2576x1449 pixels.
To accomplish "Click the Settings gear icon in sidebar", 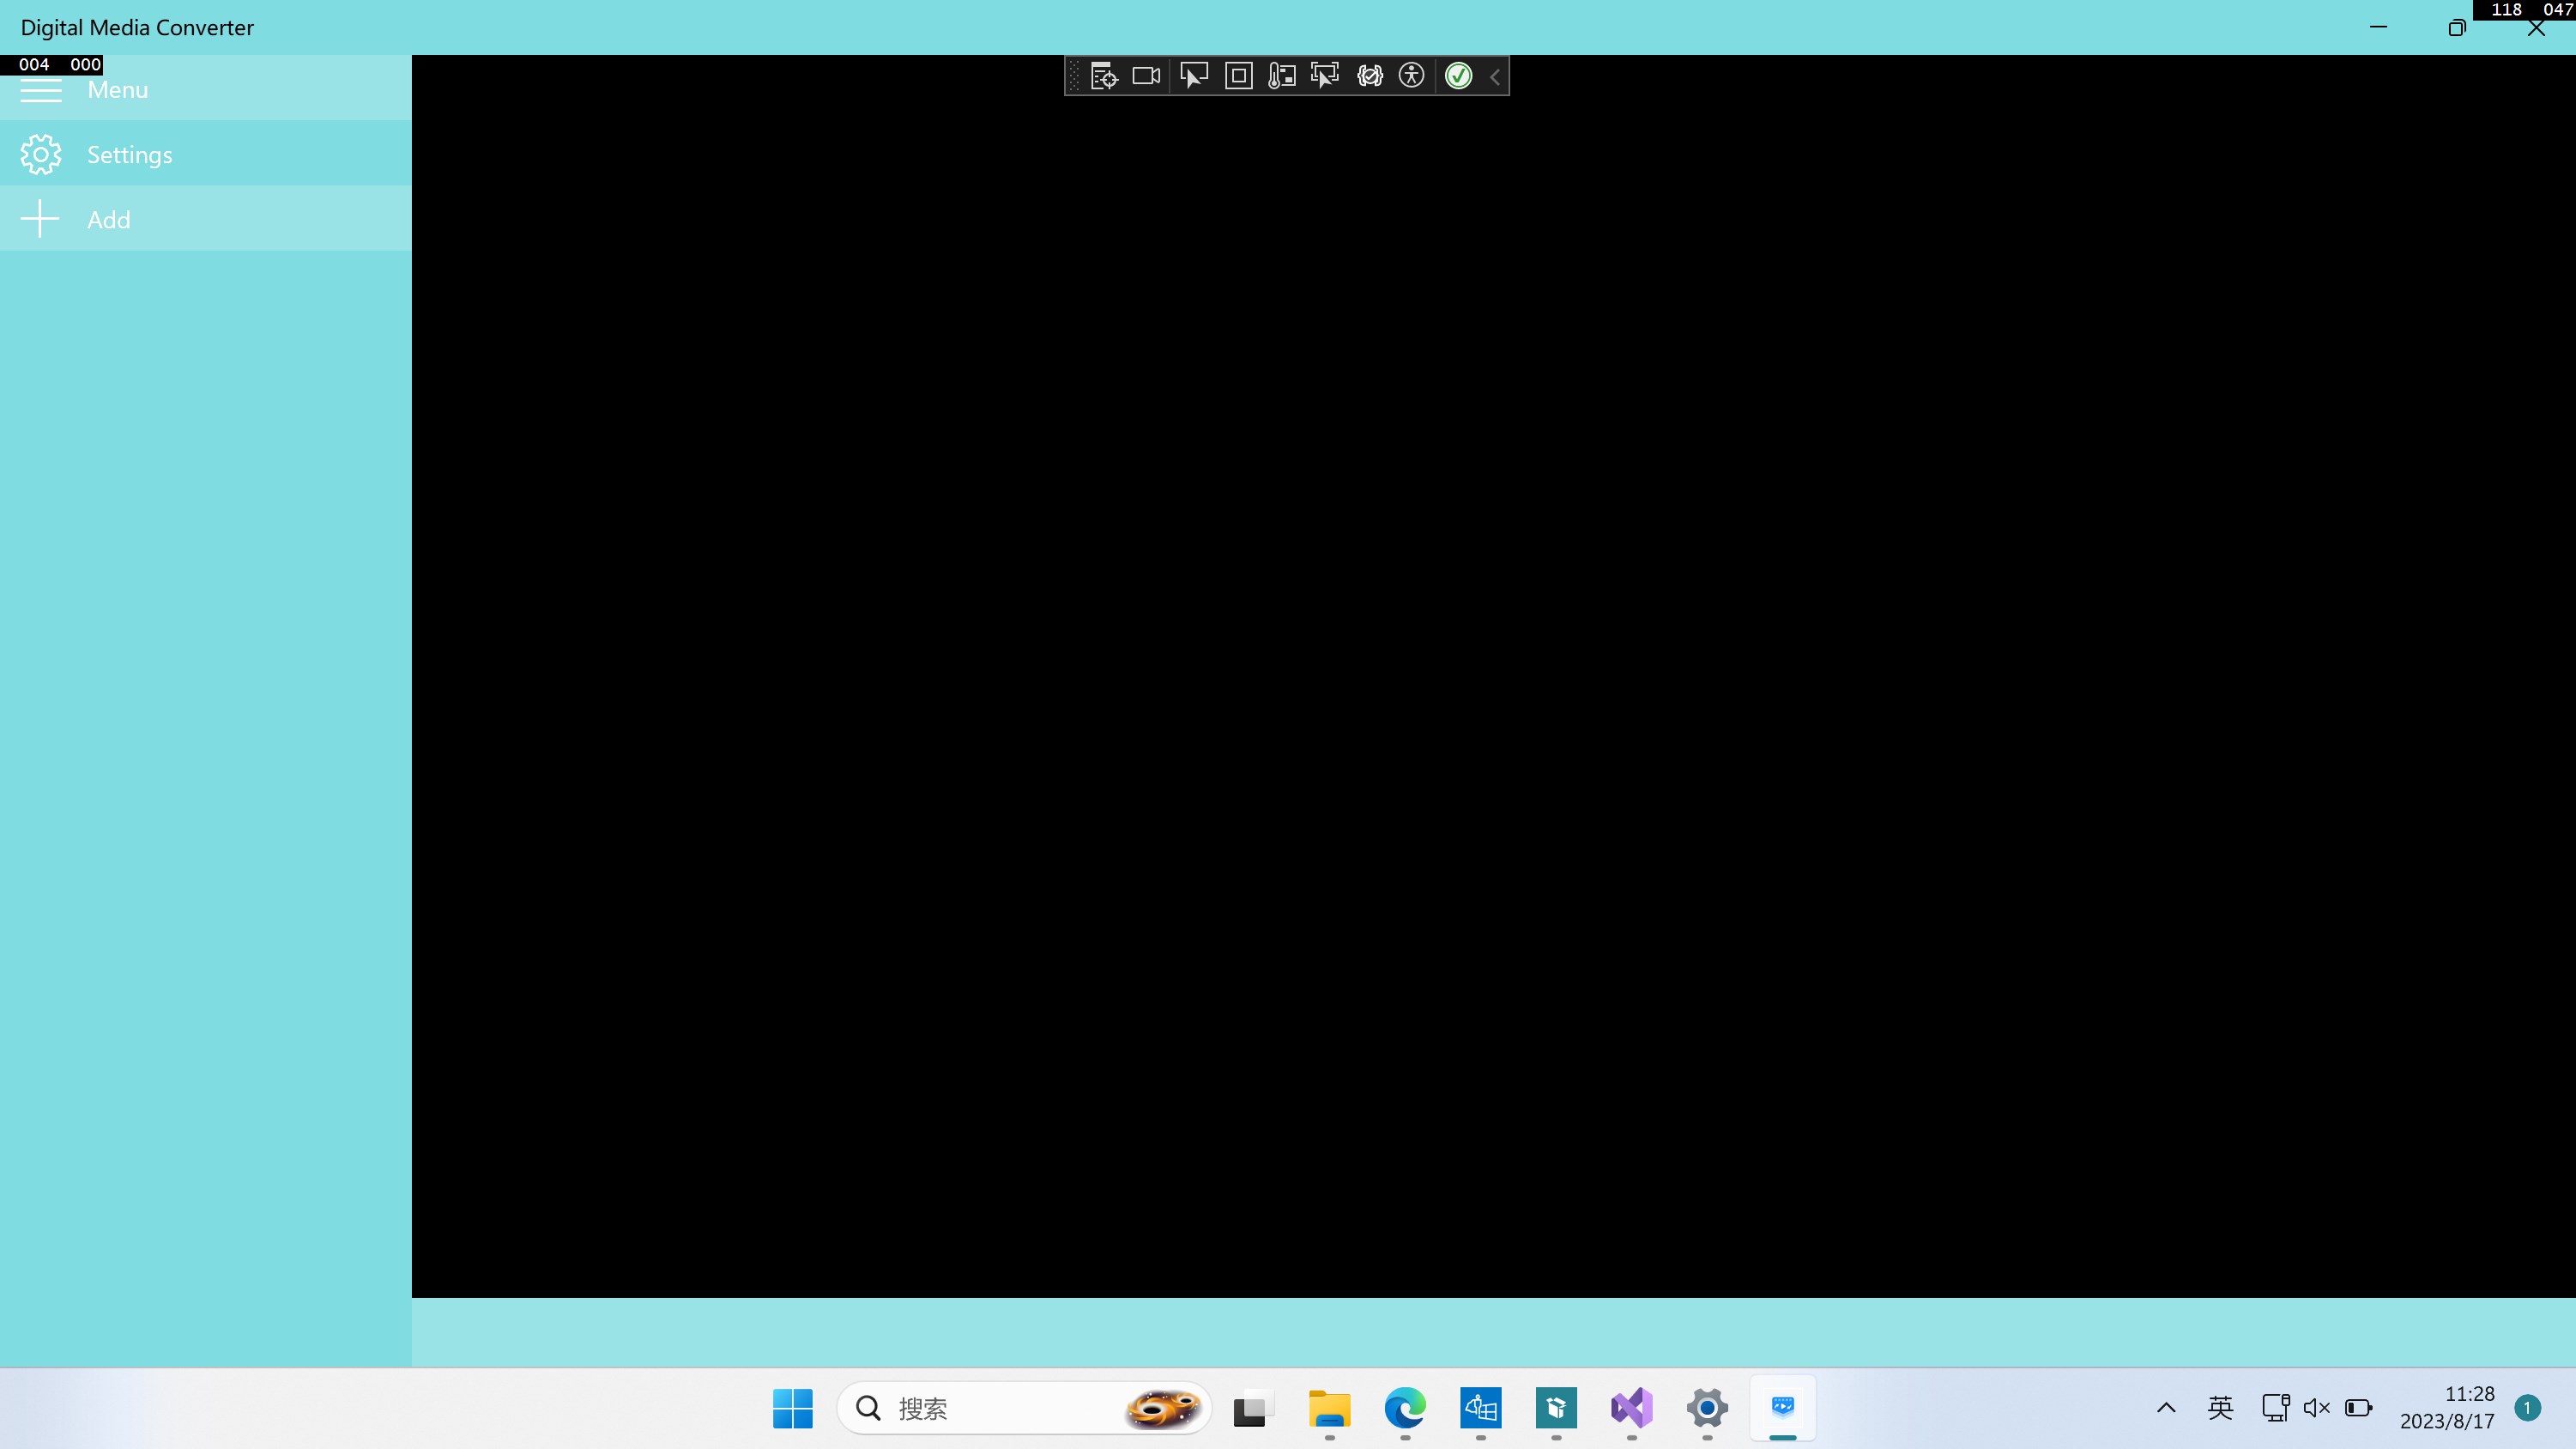I will pyautogui.click(x=41, y=155).
